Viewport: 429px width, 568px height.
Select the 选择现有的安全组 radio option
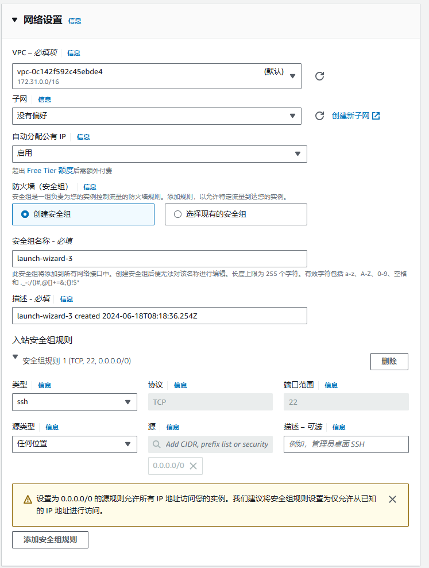177,214
